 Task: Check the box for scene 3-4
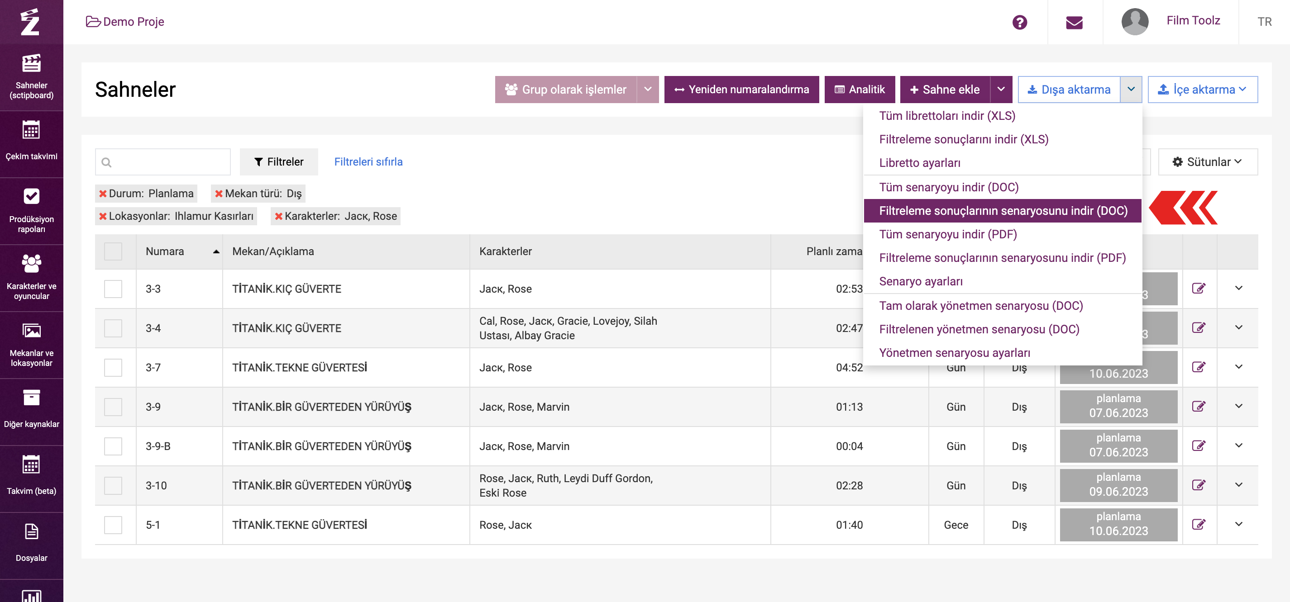tap(113, 328)
